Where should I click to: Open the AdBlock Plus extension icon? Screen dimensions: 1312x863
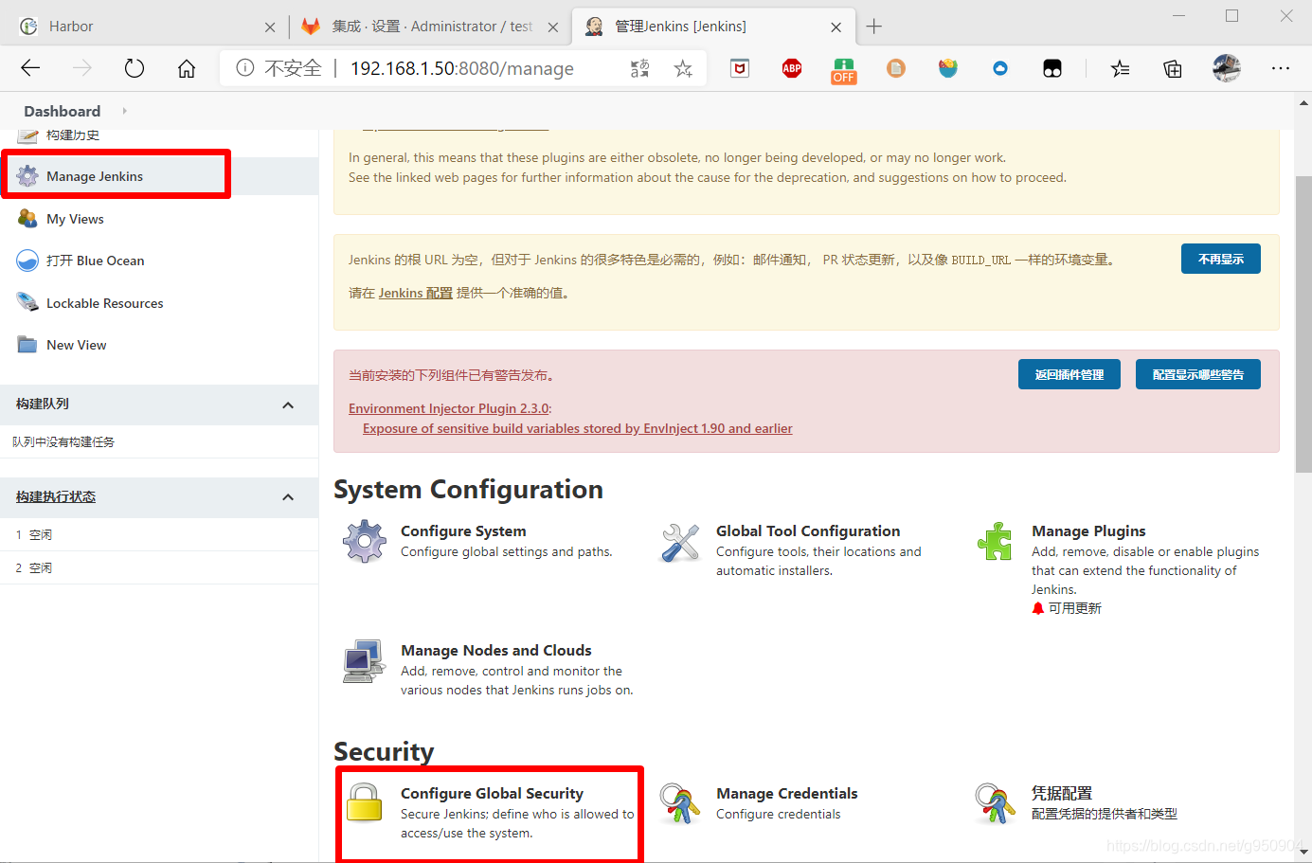(x=792, y=68)
